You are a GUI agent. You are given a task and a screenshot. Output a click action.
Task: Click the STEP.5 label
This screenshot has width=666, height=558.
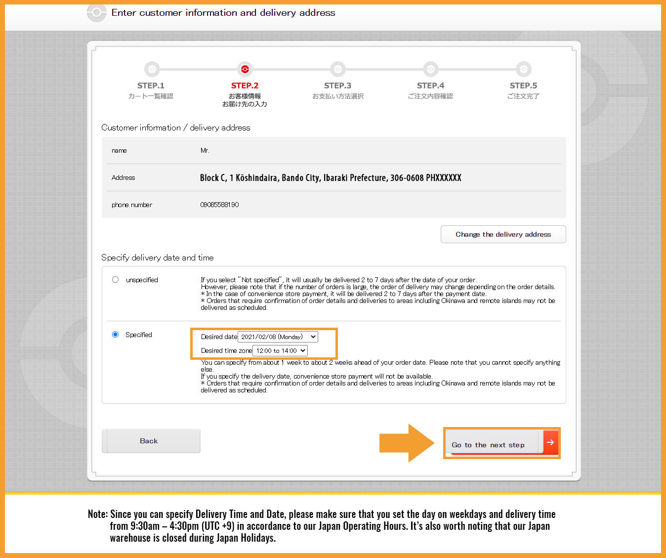[523, 86]
